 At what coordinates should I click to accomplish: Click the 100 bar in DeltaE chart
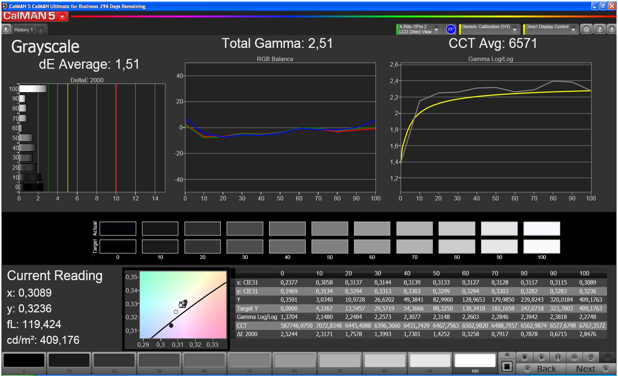(33, 89)
